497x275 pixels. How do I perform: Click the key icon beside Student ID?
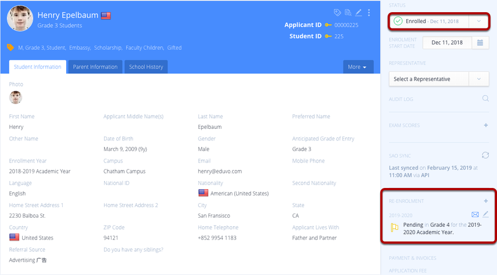(x=328, y=37)
